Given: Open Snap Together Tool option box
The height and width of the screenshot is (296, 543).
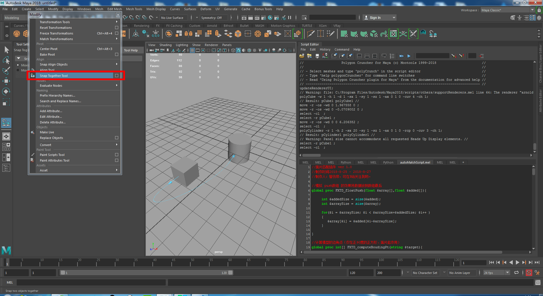Looking at the screenshot, I should [117, 76].
